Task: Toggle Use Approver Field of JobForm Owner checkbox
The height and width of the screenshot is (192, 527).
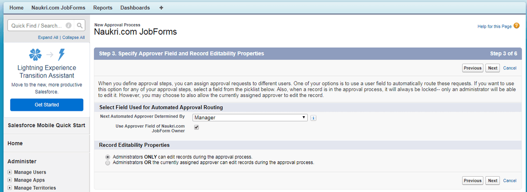Action: [x=196, y=127]
